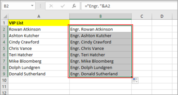Viewport: 178px width, 95px height.
Task: Select the column C header
Action: pos(142,16)
